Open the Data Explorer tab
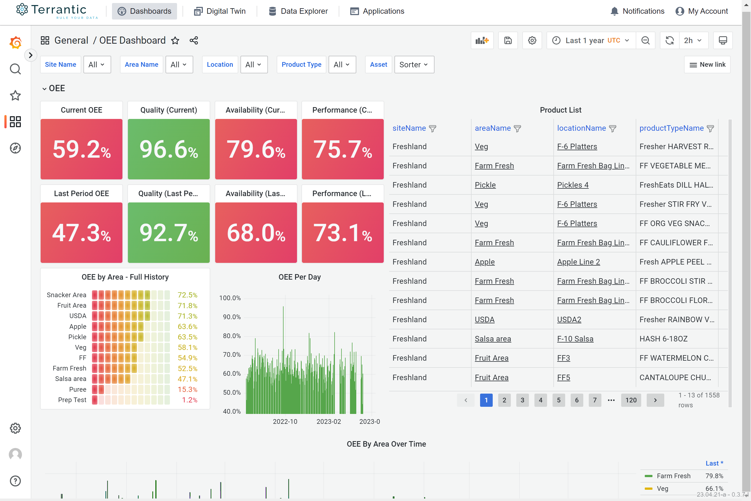This screenshot has height=501, width=751. (298, 11)
